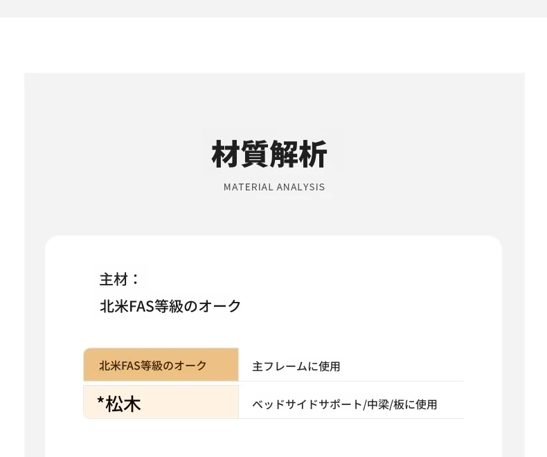This screenshot has height=457, width=547.
Task: Click 析 character in the heading
Action: [x=313, y=154]
